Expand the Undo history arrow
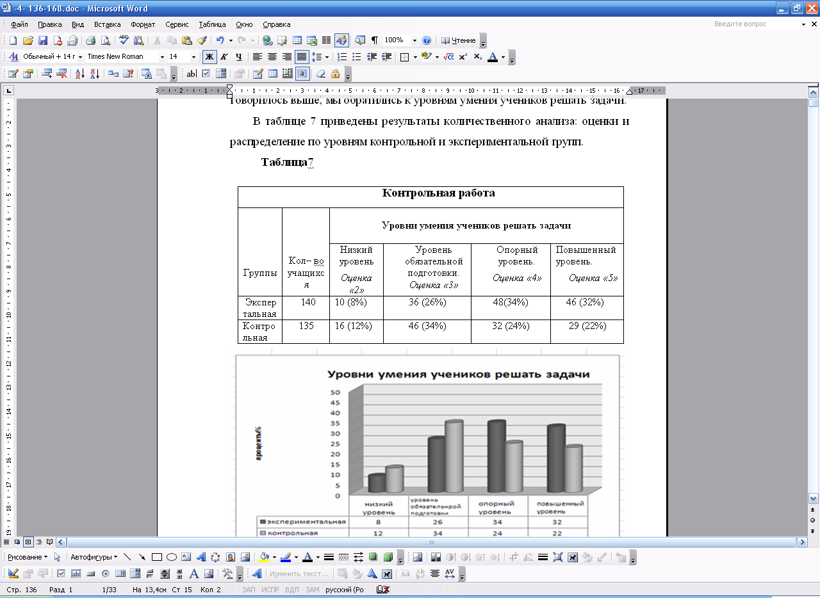 point(231,40)
